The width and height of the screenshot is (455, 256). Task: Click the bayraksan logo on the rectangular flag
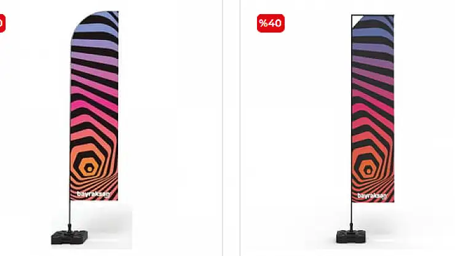372,196
